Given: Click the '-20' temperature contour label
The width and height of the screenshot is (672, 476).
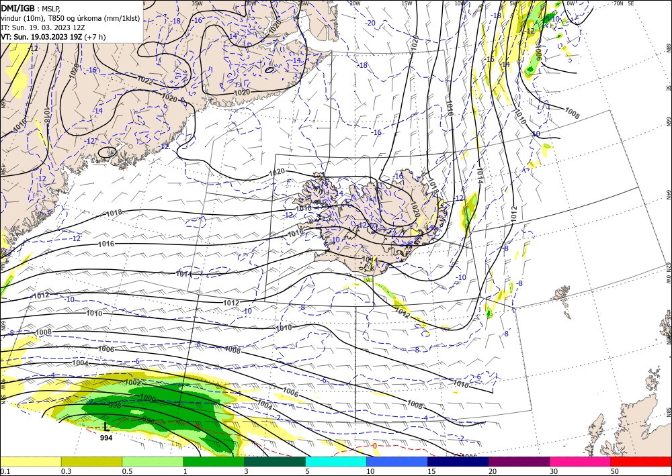Looking at the screenshot, I should (x=370, y=23).
